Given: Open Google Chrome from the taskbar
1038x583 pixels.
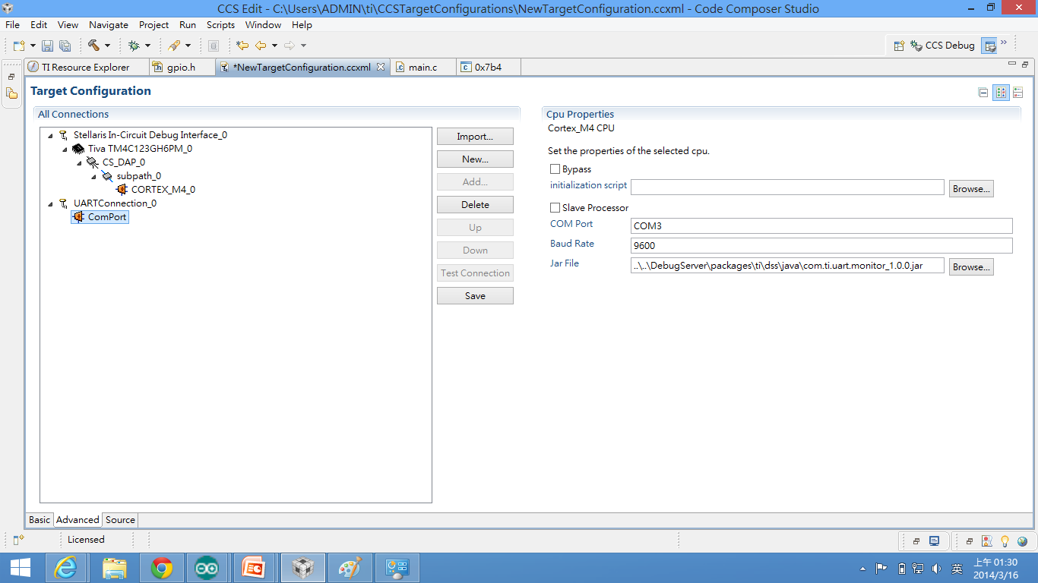Looking at the screenshot, I should coord(161,568).
